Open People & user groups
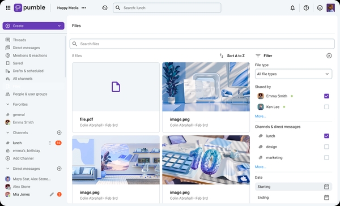Image resolution: width=340 pixels, height=206 pixels. click(x=30, y=94)
